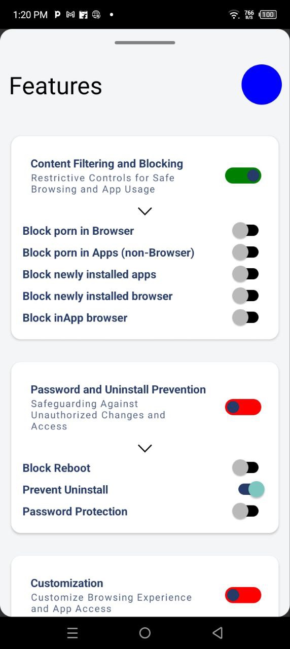Enable Password and Uninstall Prevention switch

click(243, 407)
